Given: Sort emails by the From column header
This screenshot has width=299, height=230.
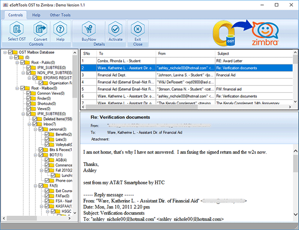Looking at the screenshot, I should point(185,54).
